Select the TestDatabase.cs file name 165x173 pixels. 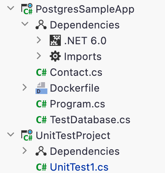tap(90, 120)
